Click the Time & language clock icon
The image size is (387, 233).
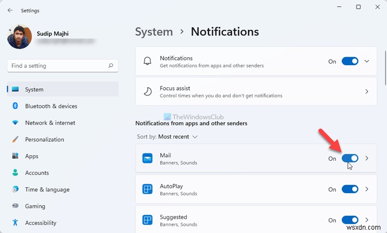15,189
